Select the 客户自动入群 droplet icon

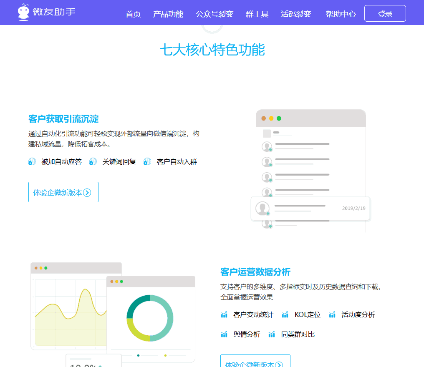(146, 161)
